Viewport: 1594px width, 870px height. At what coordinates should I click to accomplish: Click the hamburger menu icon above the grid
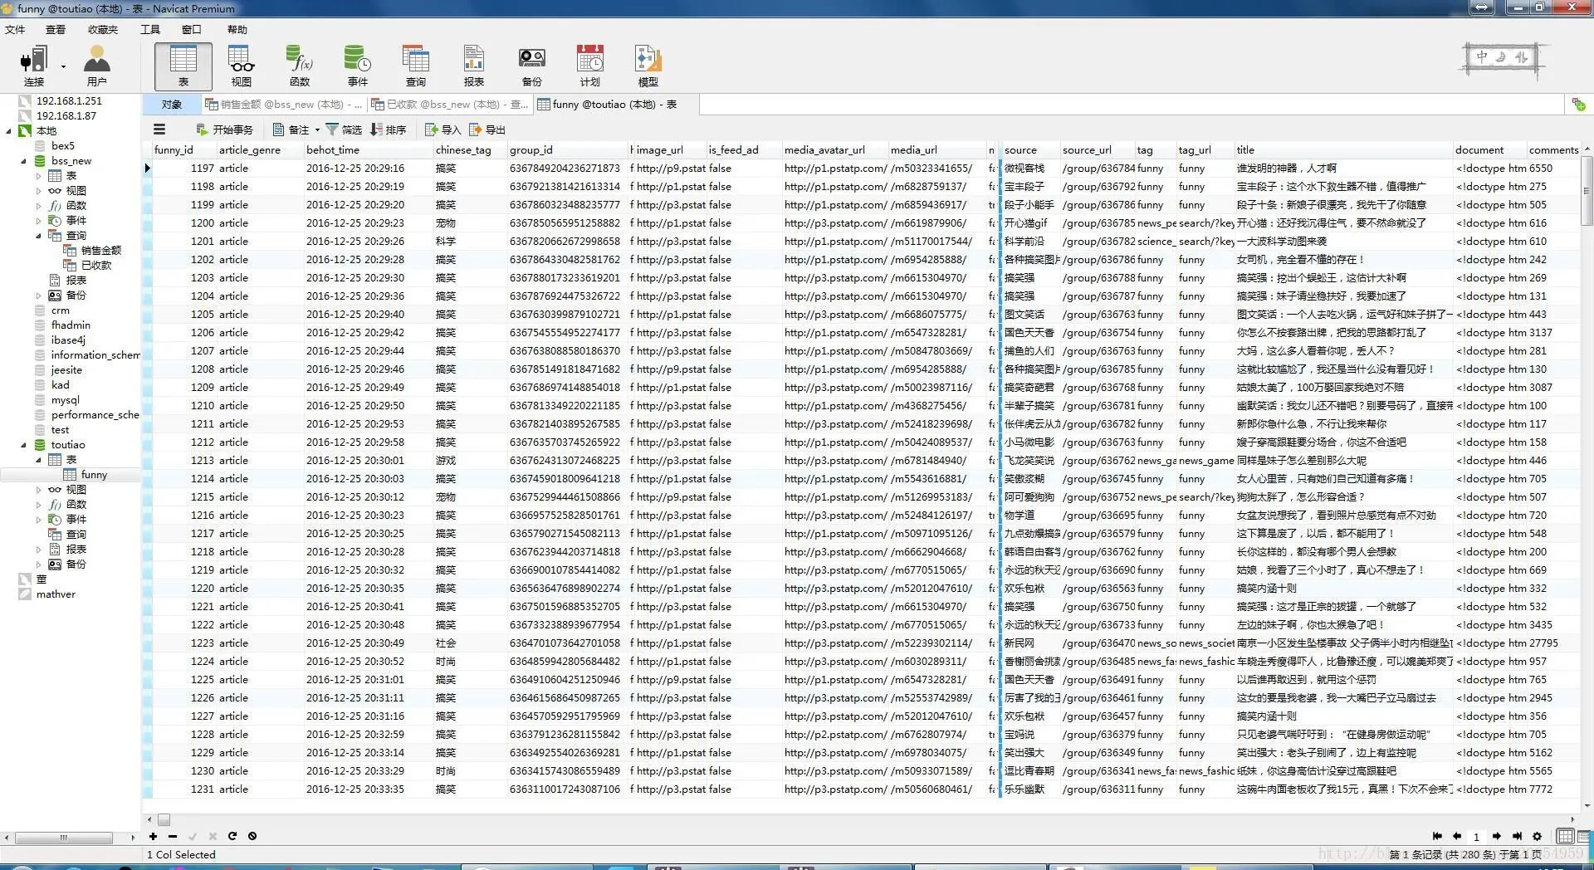pos(159,130)
